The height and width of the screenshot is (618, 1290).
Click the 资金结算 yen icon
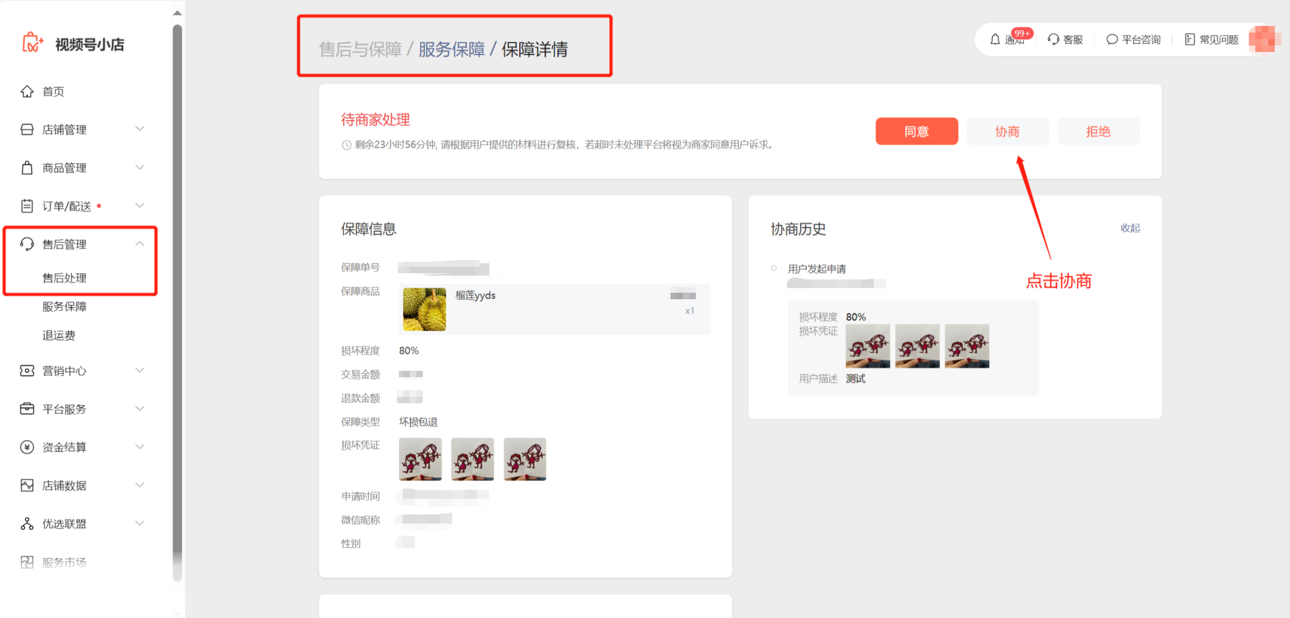(27, 447)
